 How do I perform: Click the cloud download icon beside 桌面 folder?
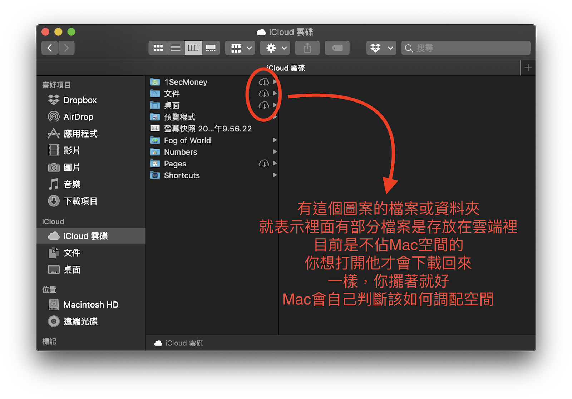coord(264,105)
